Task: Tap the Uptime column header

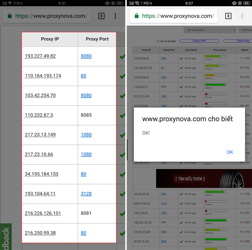Action: point(245,50)
